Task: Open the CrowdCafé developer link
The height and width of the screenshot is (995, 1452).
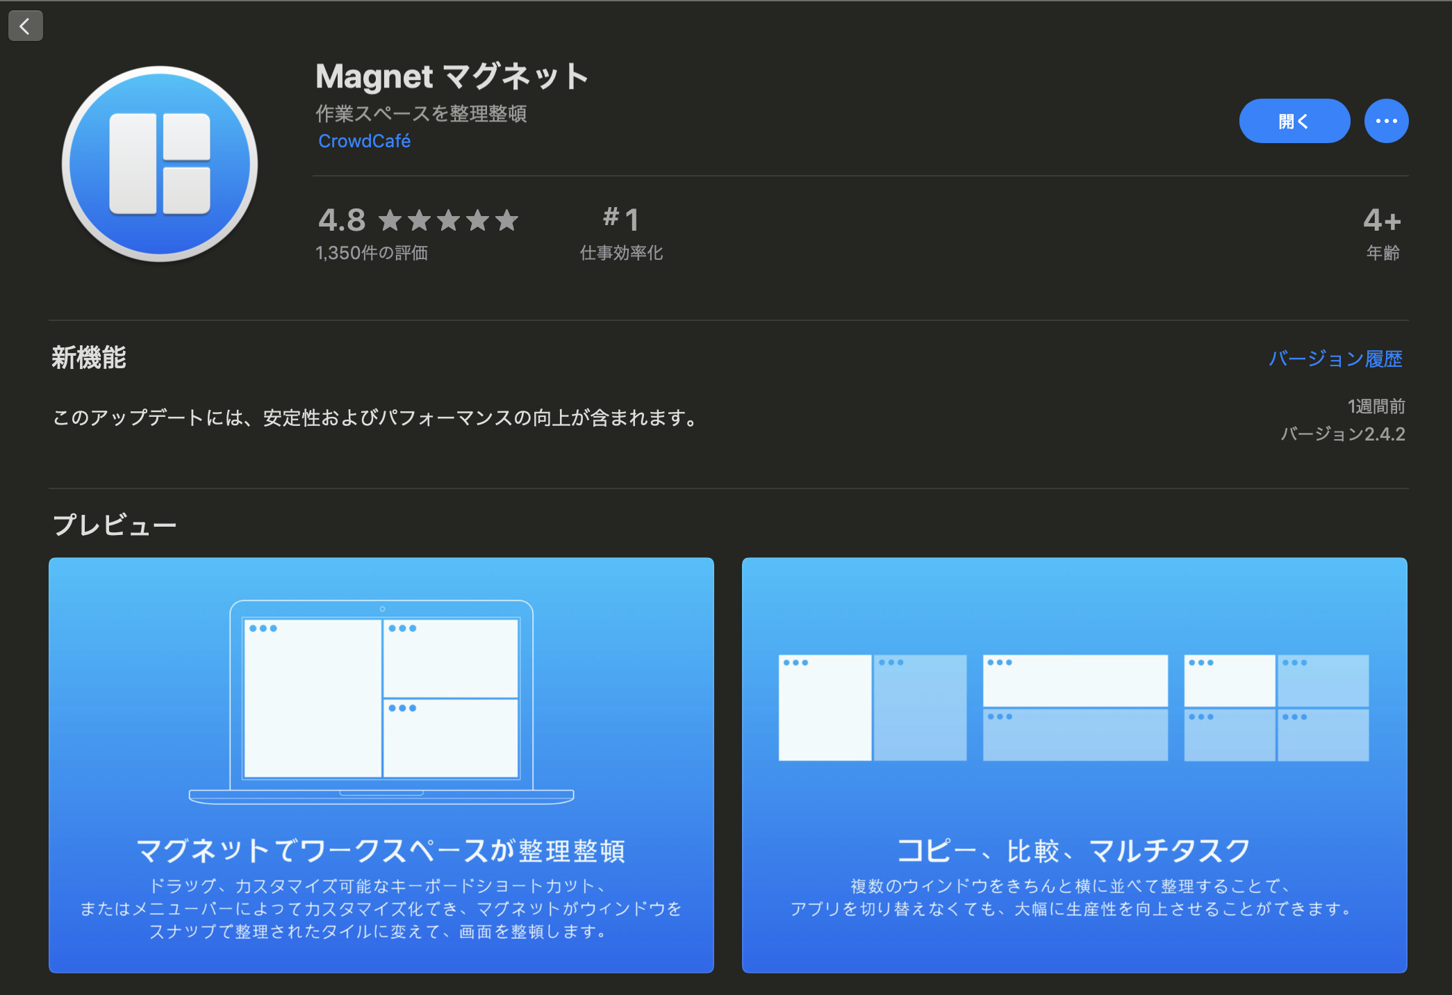Action: [x=364, y=141]
